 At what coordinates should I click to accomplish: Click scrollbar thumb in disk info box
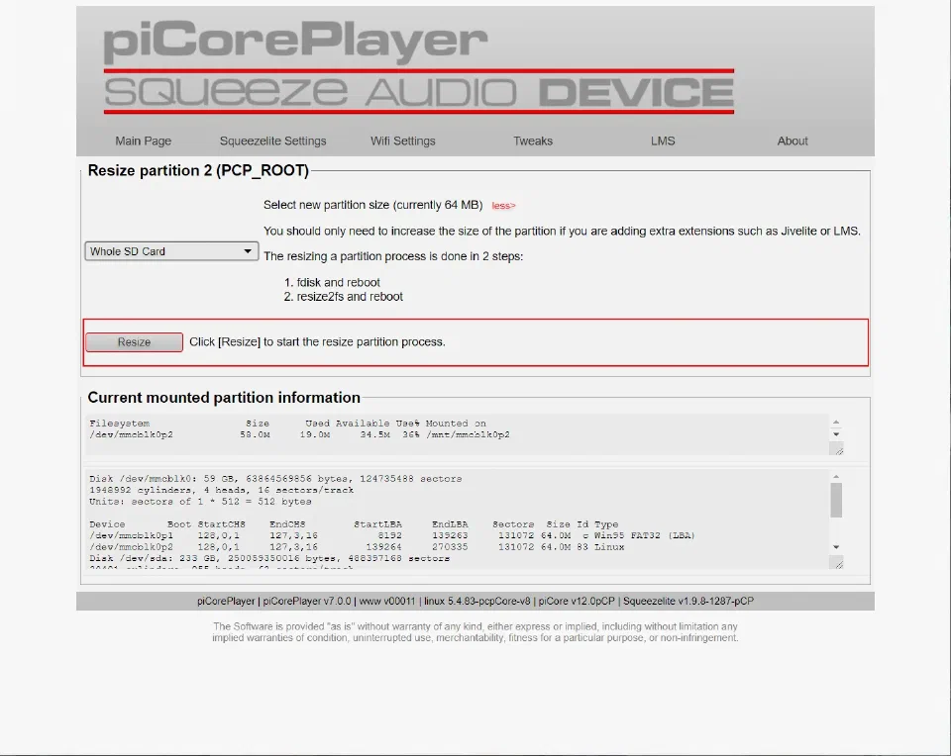click(x=836, y=500)
